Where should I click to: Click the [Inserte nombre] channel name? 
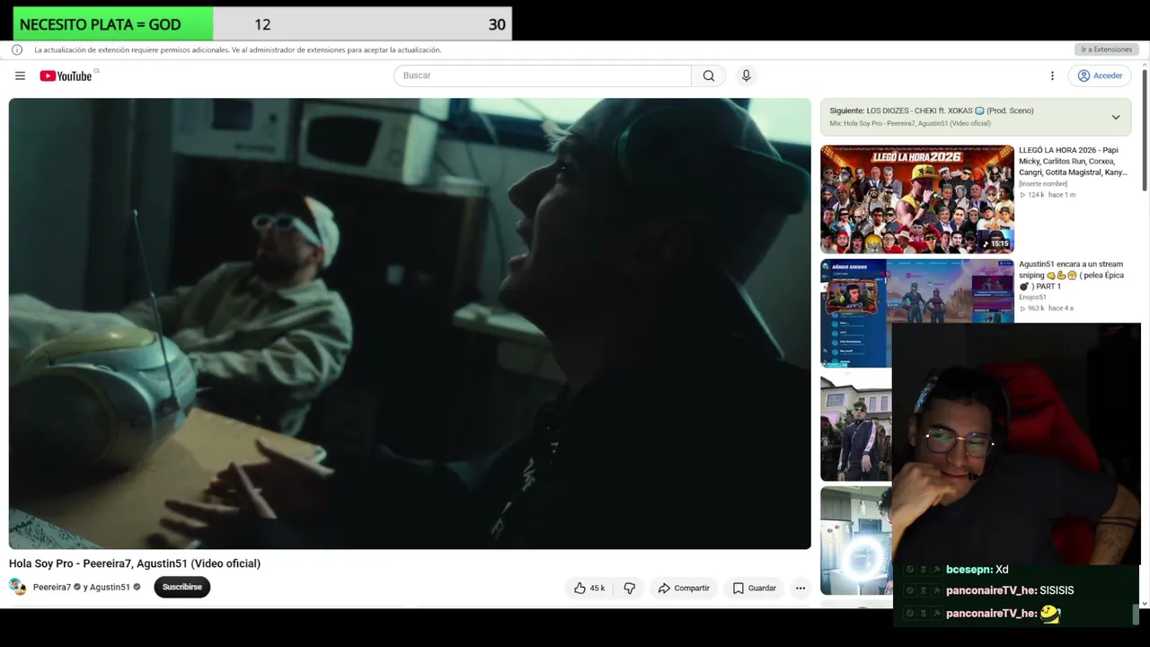coord(1043,183)
